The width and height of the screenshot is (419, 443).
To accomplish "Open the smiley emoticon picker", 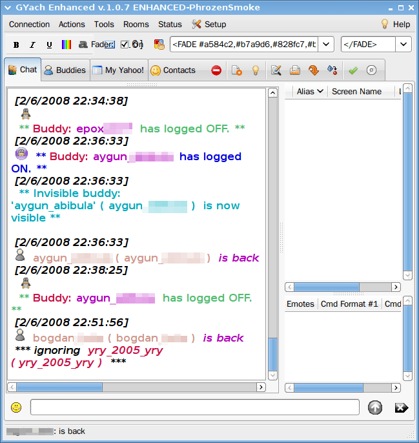I will pos(16,407).
